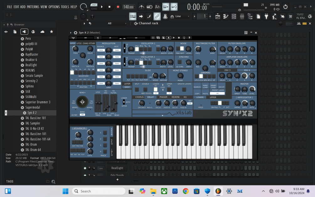Toggle the RealEight channel mute LED
Image resolution: width=315 pixels, height=197 pixels.
[85, 168]
